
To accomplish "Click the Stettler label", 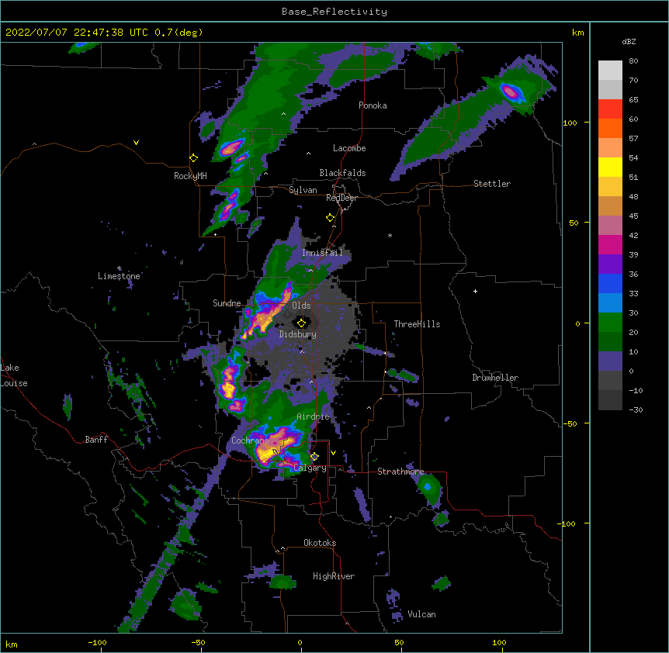I will [491, 184].
